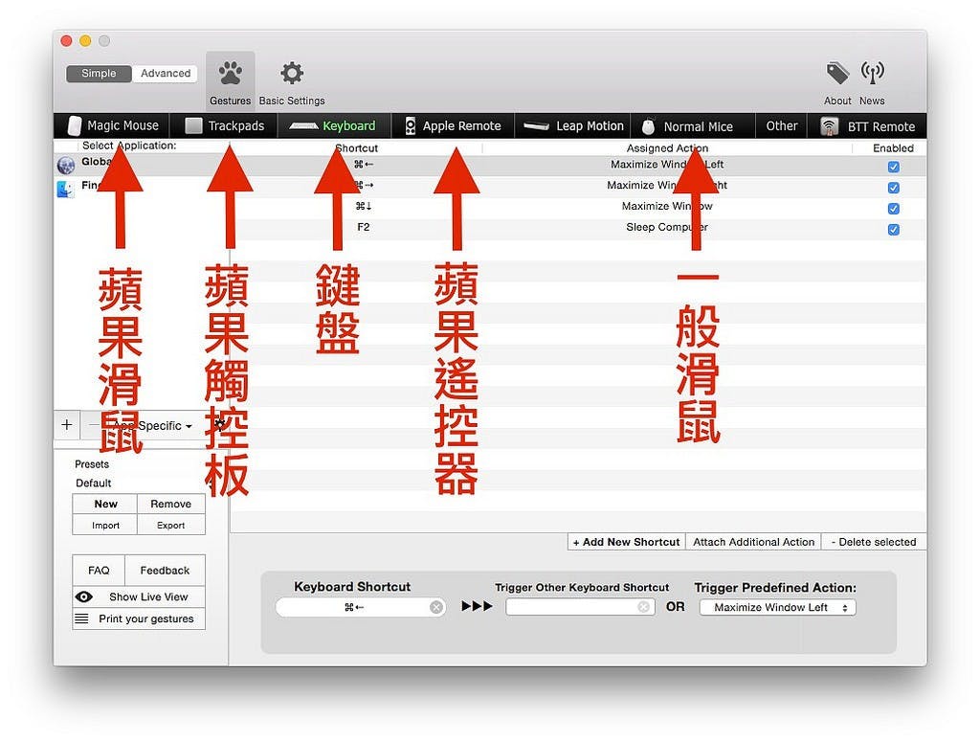
Task: Add an application with the plus button
Action: pos(67,425)
